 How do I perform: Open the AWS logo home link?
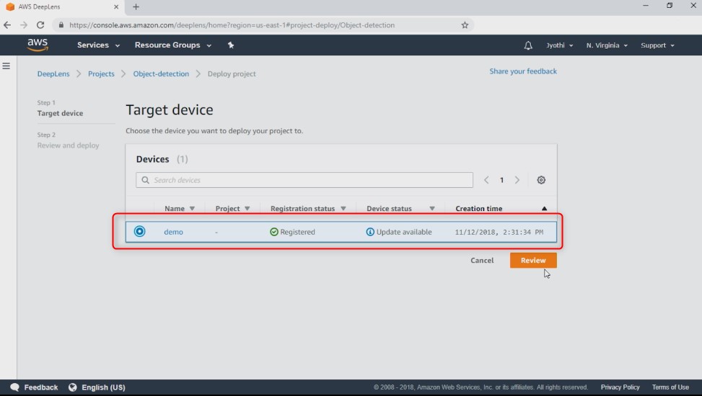[38, 45]
